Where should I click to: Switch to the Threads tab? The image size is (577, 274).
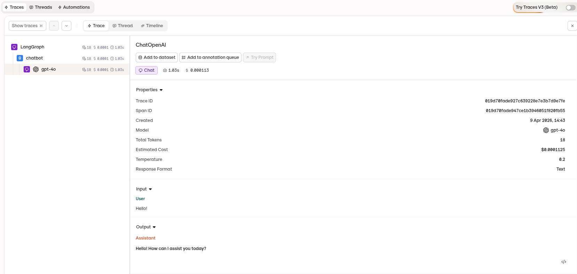click(41, 7)
